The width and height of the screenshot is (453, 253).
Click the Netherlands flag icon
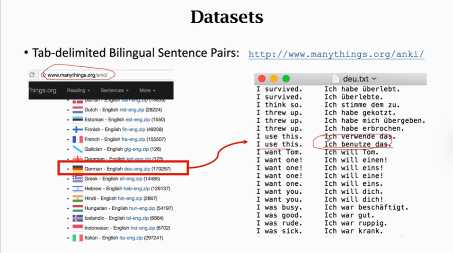[x=78, y=110]
